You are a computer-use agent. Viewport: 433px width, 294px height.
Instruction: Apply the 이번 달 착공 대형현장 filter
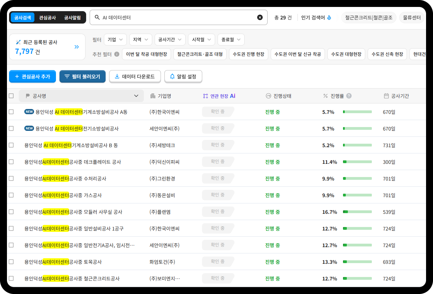(147, 54)
